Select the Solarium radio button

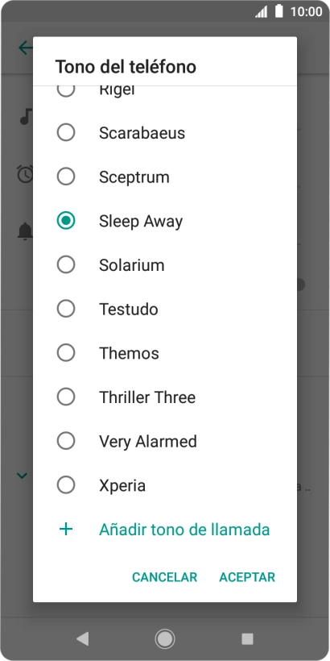(x=66, y=265)
